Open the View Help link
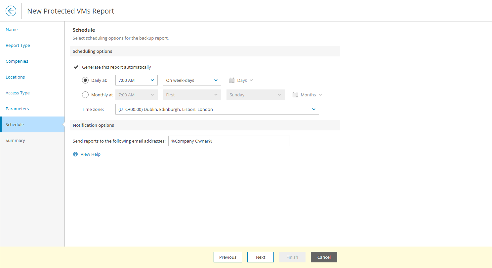 click(91, 154)
